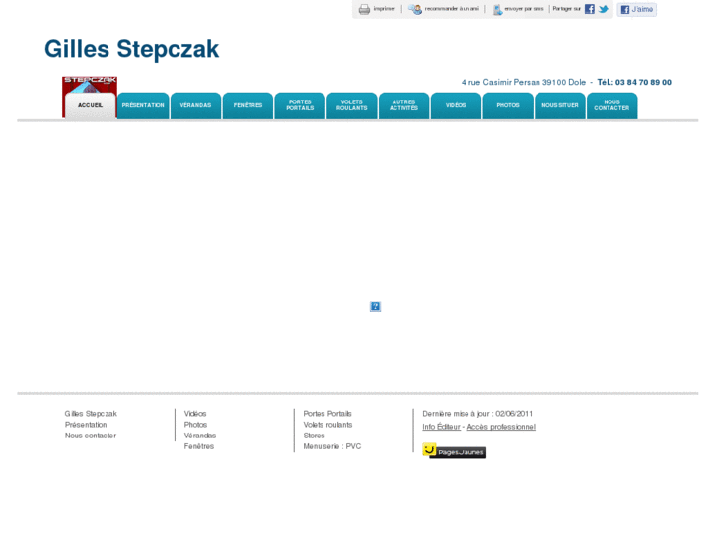Open footer link Vérandas

pyautogui.click(x=200, y=436)
